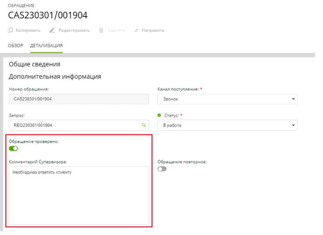
Task: Click the magnifier icon in Запрос field
Action: [144, 125]
